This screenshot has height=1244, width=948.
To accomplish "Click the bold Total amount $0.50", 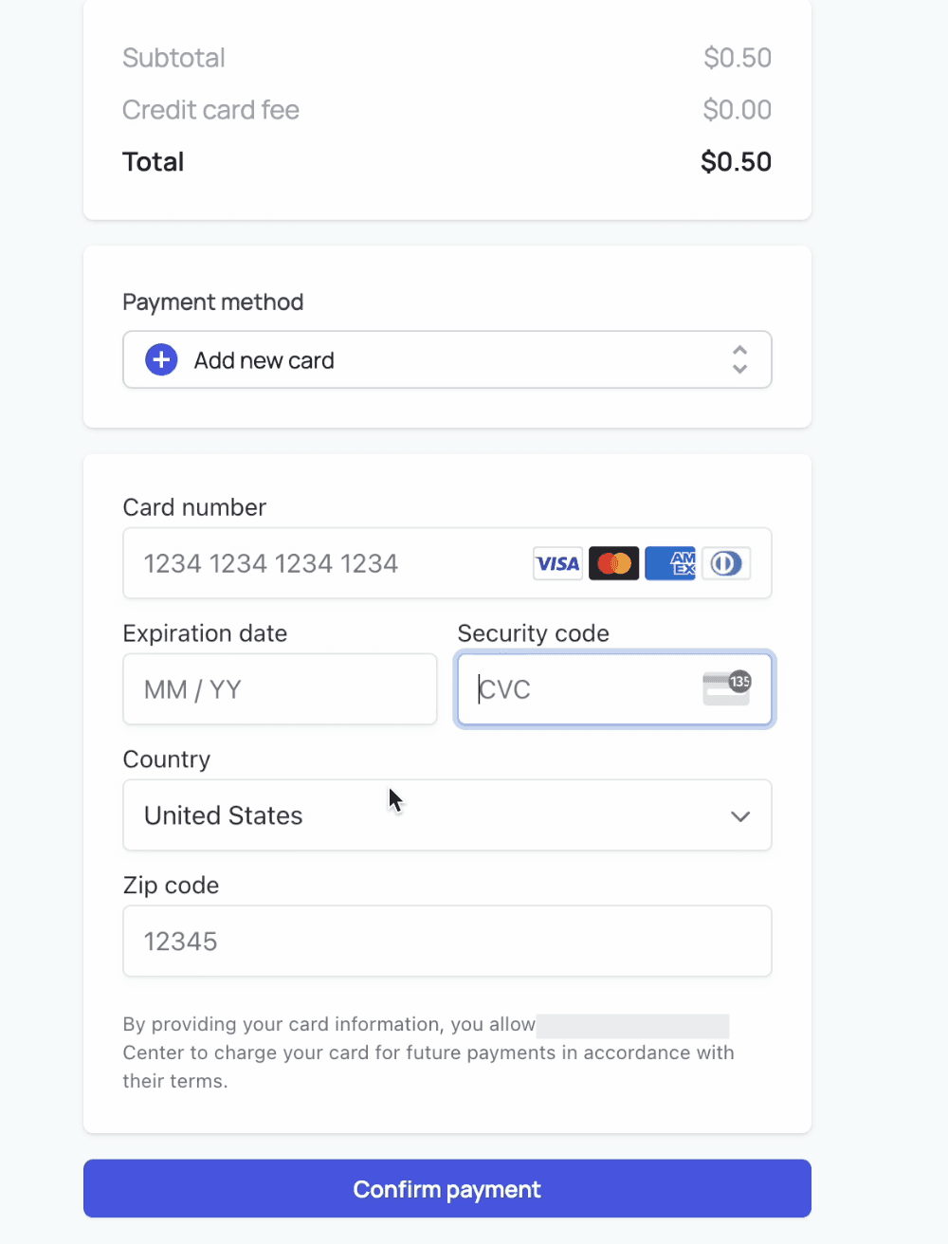I will coord(736,162).
